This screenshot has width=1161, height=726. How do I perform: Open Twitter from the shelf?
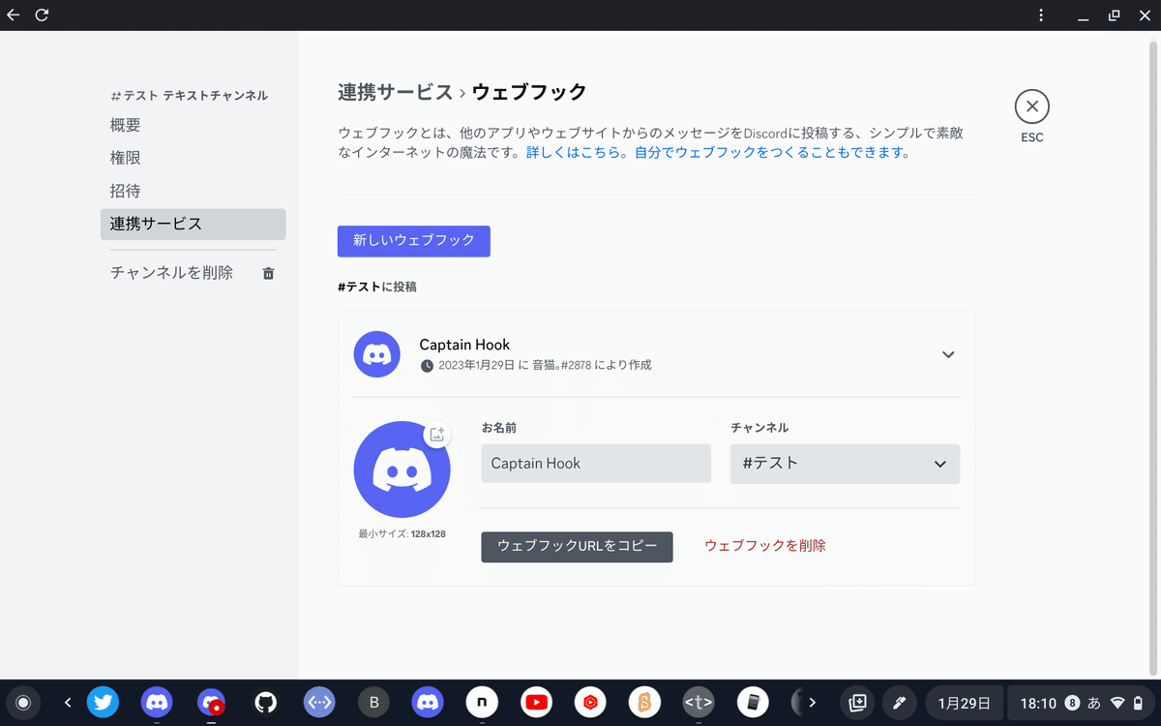(x=103, y=702)
